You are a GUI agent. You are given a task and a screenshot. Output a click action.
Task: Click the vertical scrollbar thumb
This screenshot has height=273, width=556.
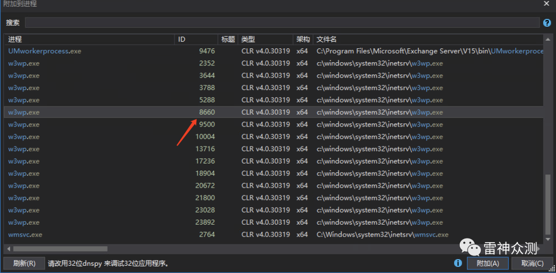(x=548, y=205)
